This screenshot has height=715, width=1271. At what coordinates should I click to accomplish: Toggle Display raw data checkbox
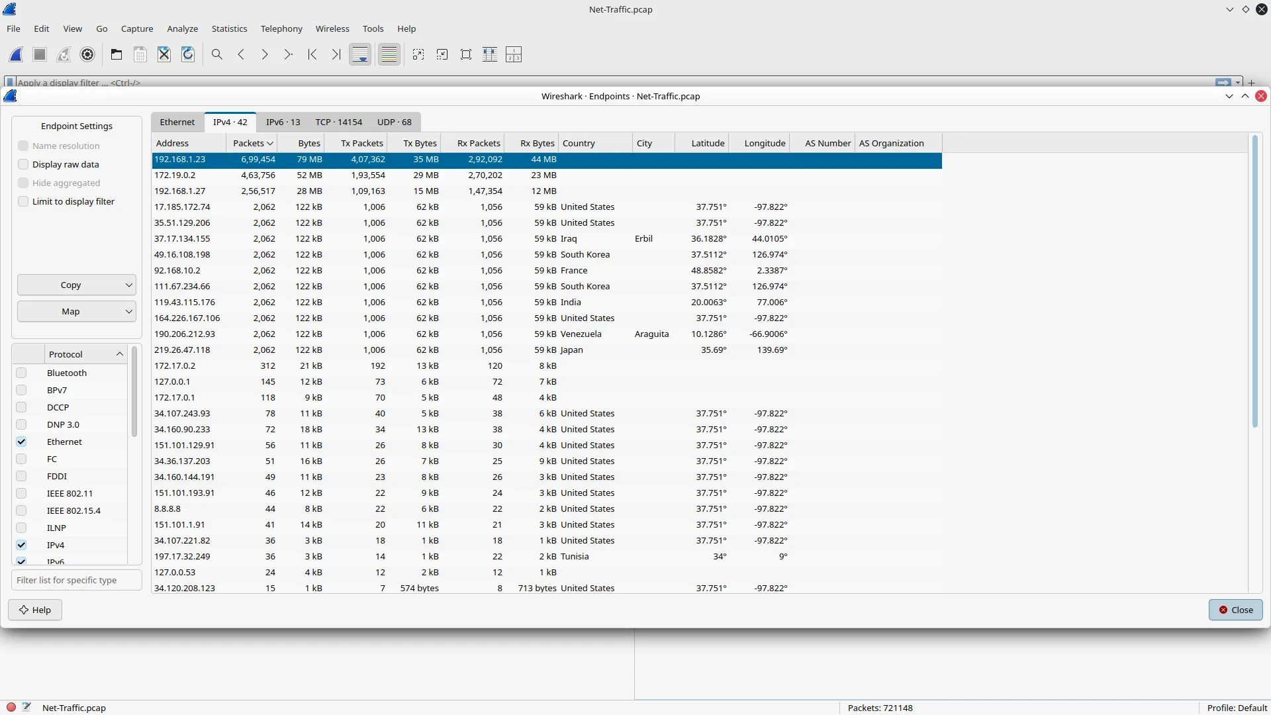[x=23, y=164]
